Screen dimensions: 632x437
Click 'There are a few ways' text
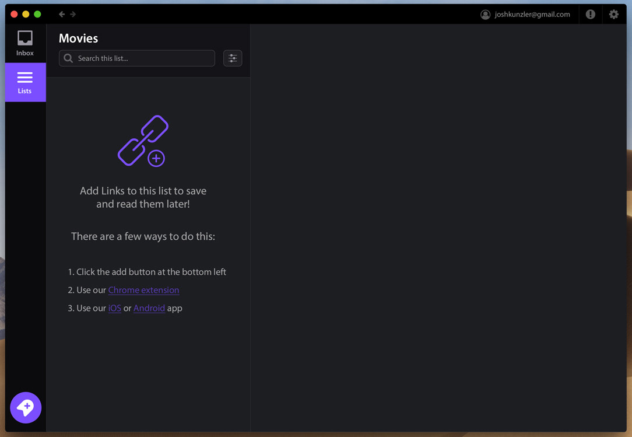point(143,236)
